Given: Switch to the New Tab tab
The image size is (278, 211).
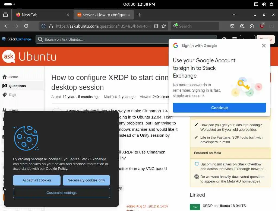Looking at the screenshot, I should (x=42, y=15).
